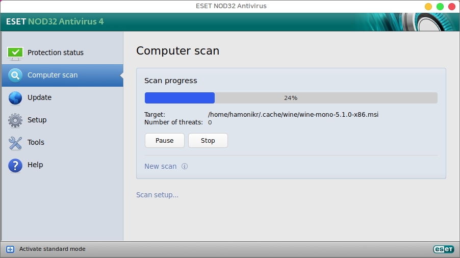Screen dimensions: 460x258
Task: Open the Protection status section
Action: pos(55,53)
